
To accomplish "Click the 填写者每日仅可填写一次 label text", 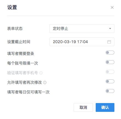I will coord(28,92).
